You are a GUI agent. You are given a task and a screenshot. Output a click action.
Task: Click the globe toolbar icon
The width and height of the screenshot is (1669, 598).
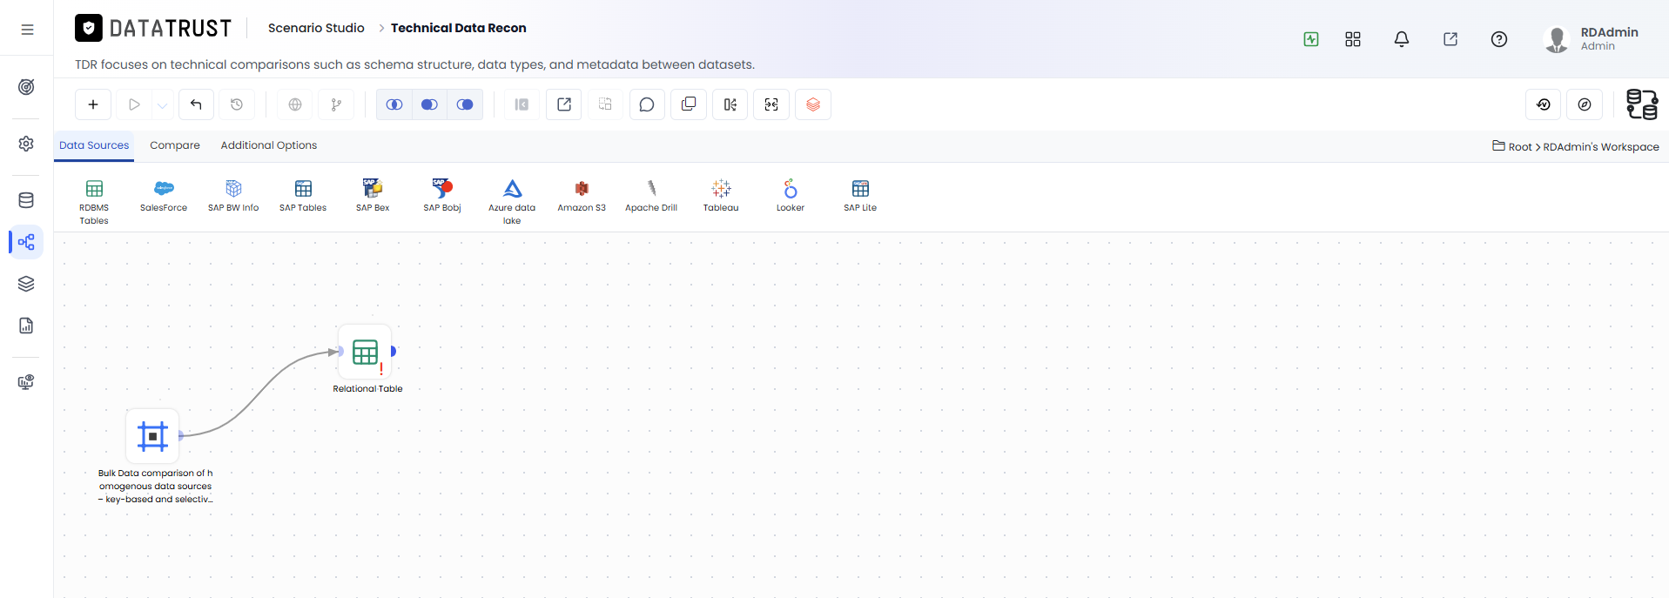[295, 104]
